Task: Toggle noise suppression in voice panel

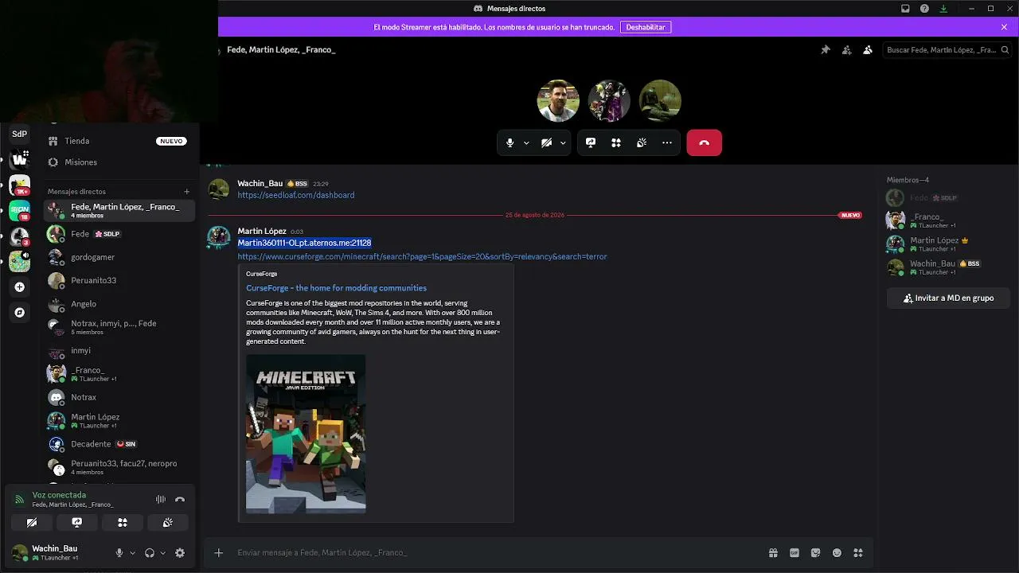Action: point(161,500)
